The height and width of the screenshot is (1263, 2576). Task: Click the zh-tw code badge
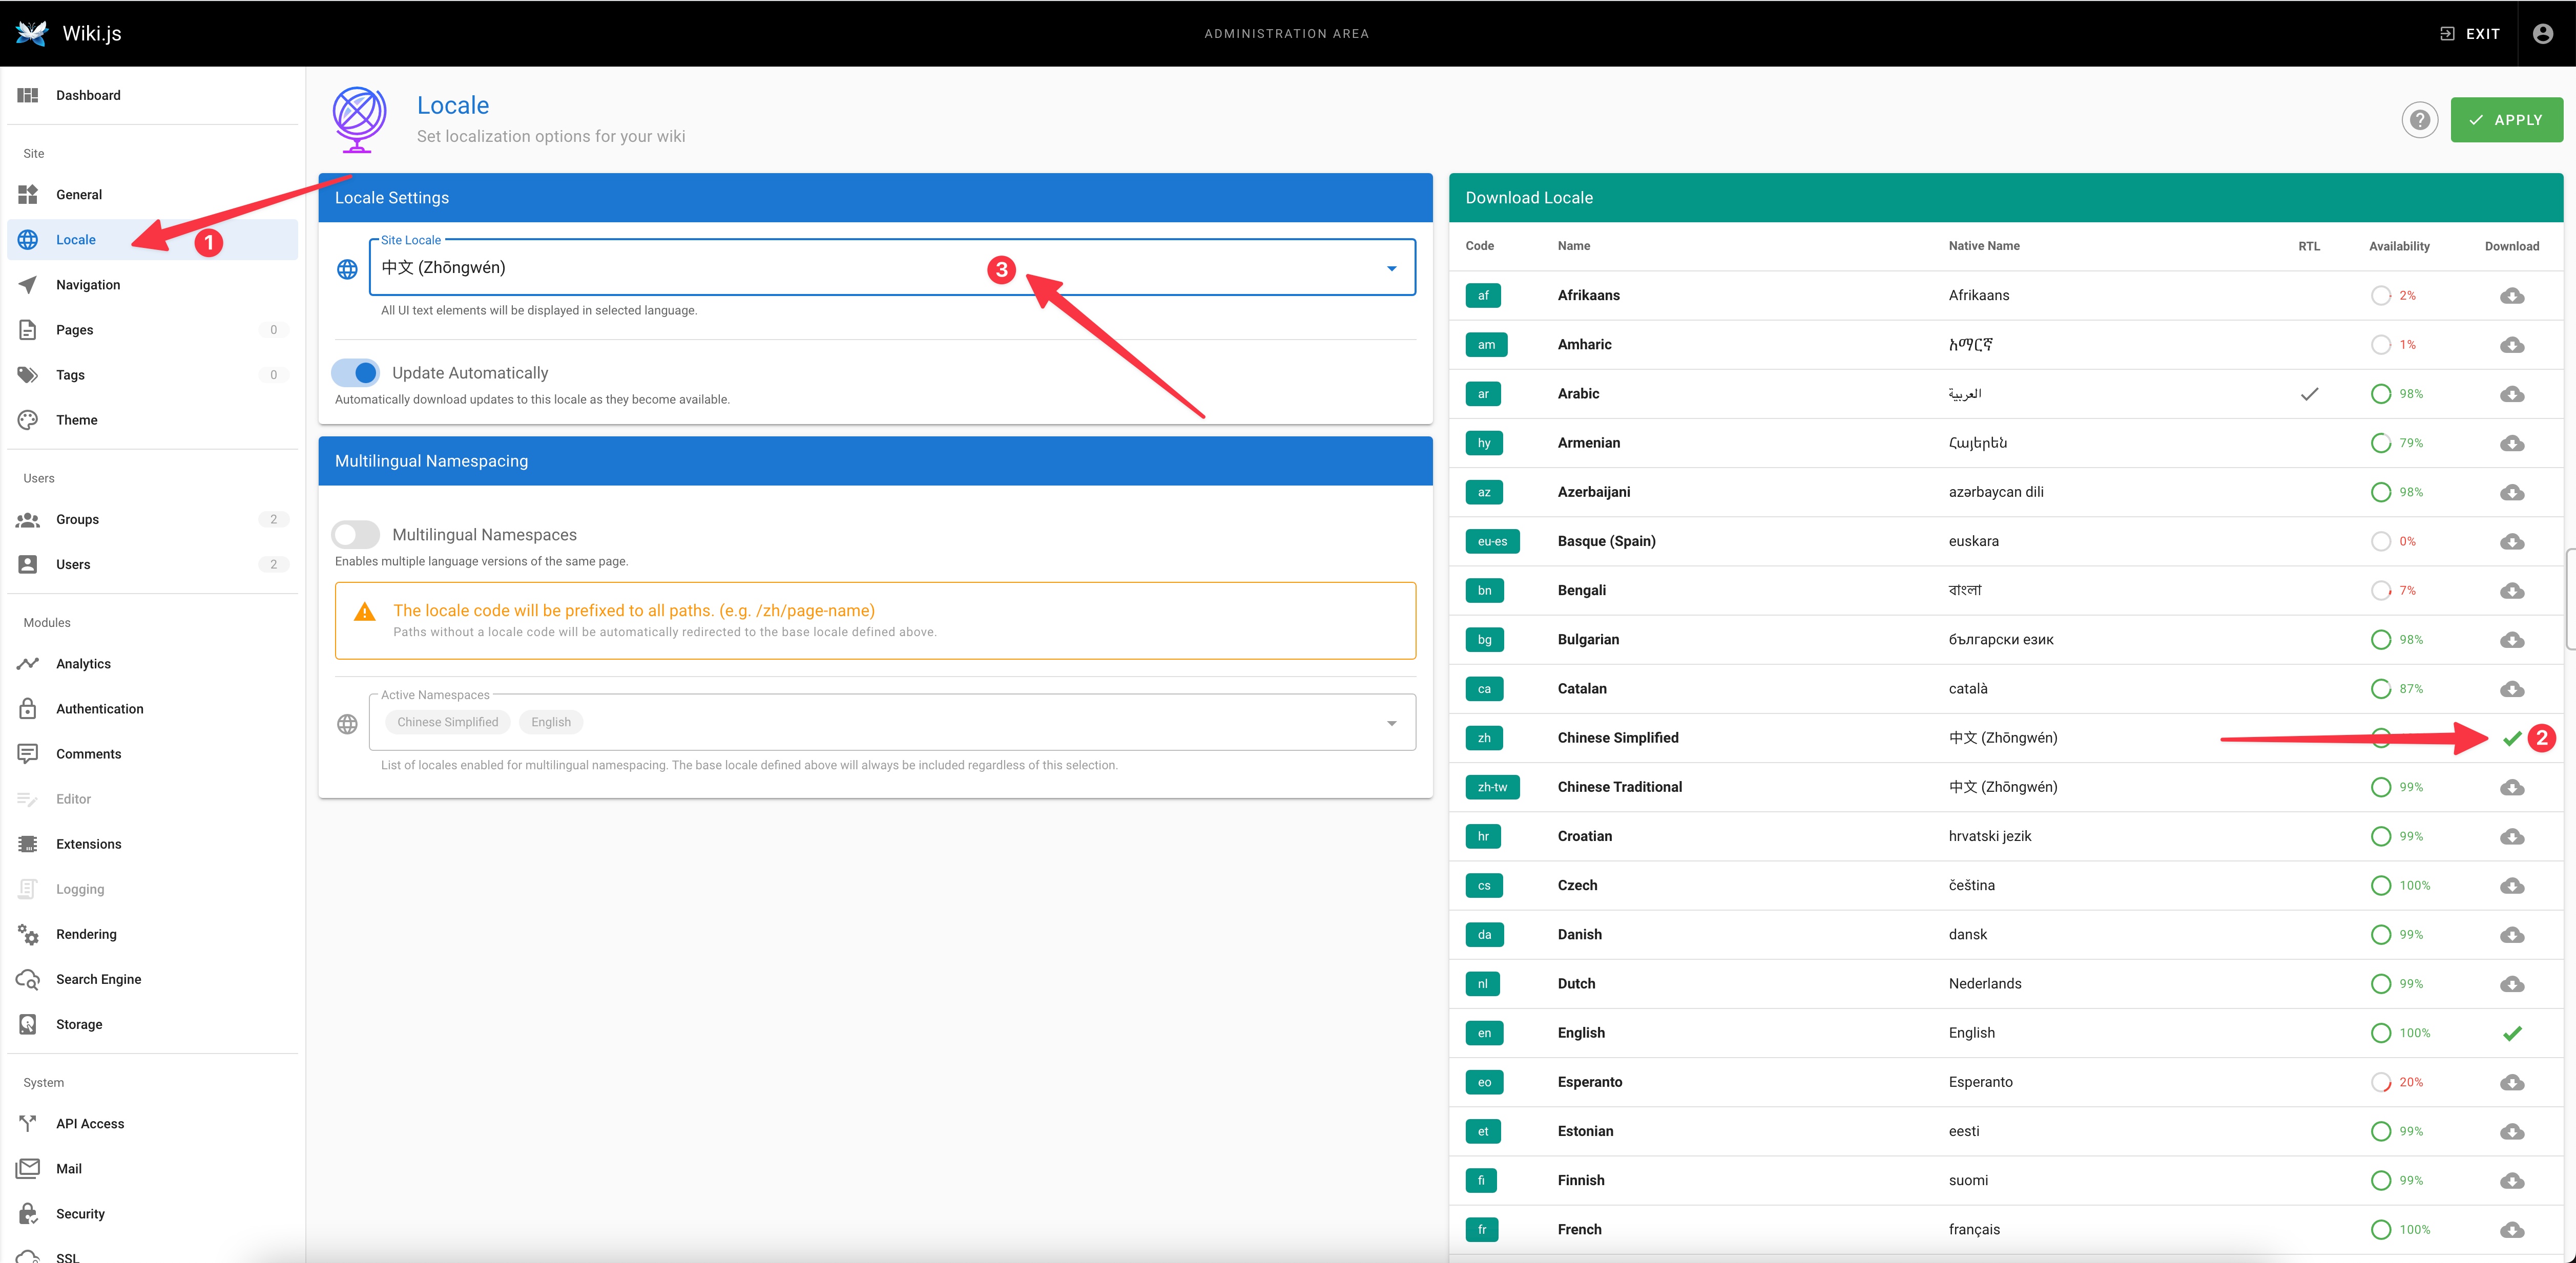[x=1492, y=787]
